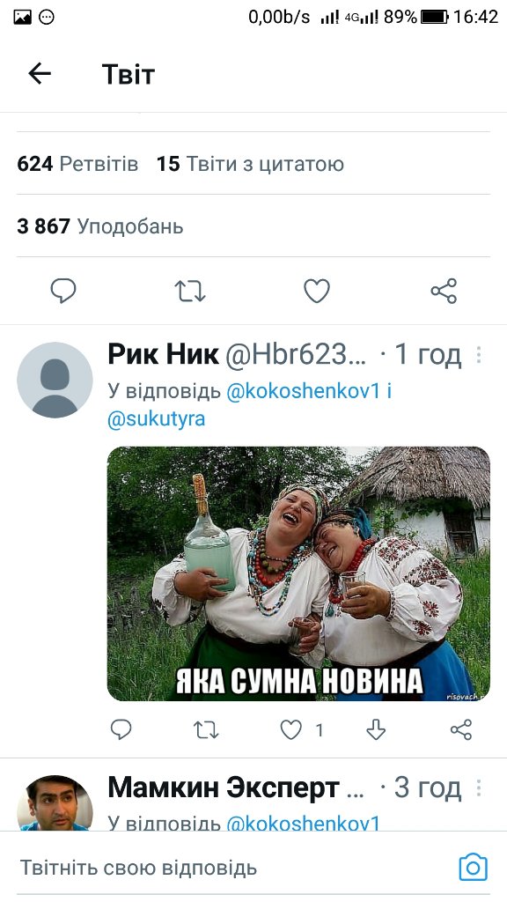Open the @kokoshenkov1 mention under Рик Ник

[x=304, y=391]
